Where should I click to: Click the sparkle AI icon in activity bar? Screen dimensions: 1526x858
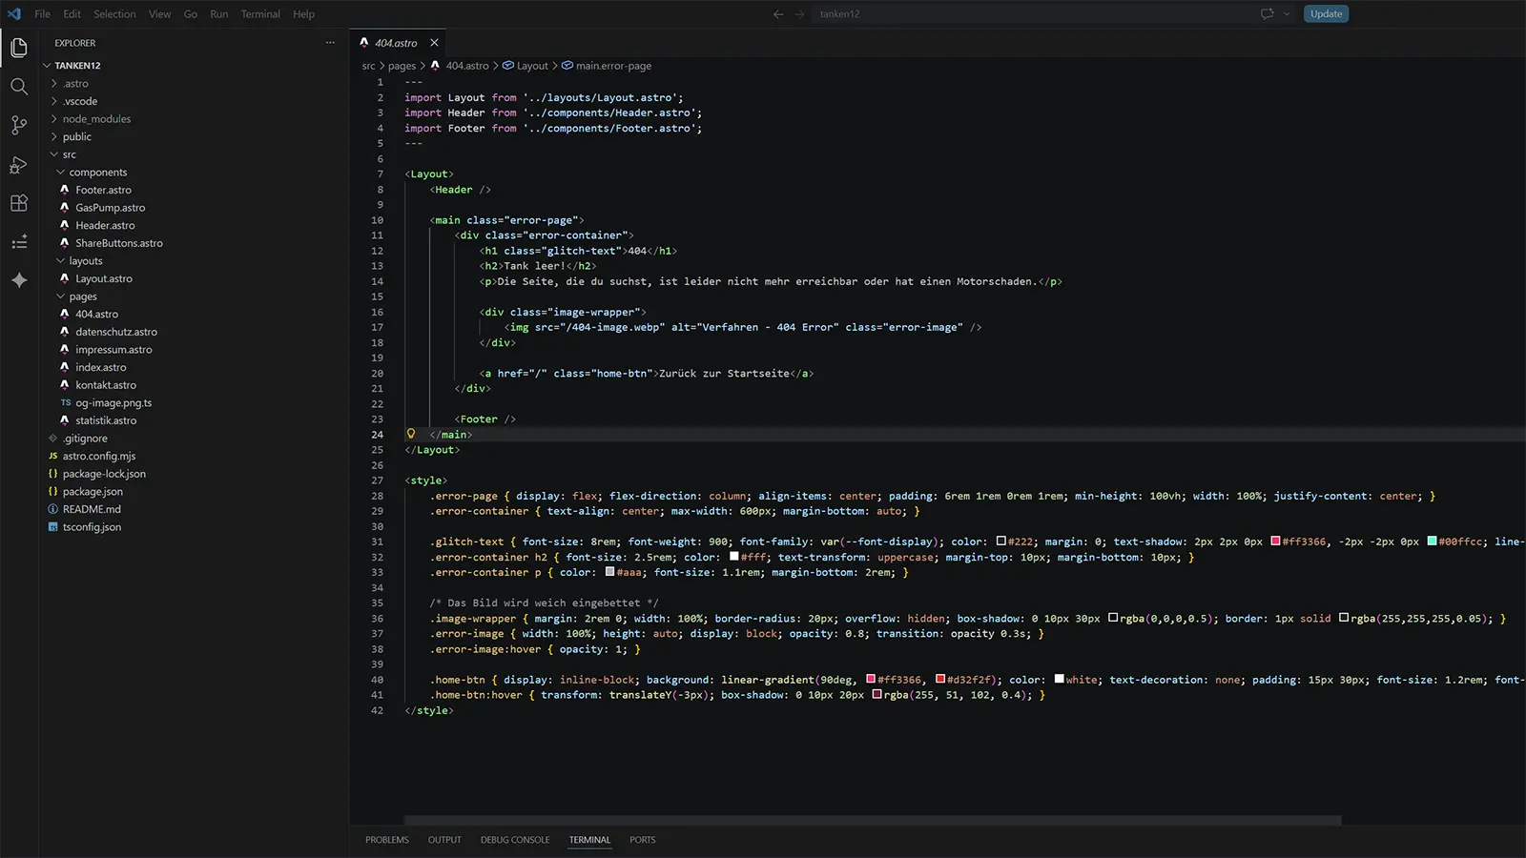pyautogui.click(x=19, y=280)
